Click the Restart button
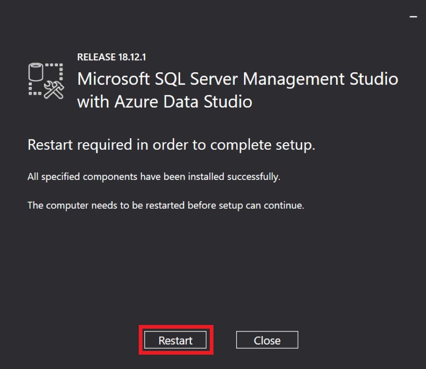 click(x=175, y=340)
